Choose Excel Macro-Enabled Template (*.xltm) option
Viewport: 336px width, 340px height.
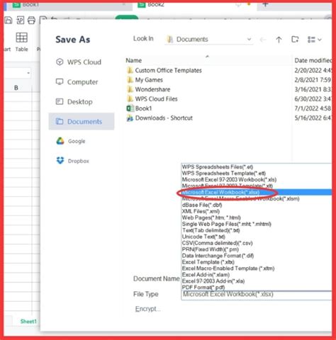[257, 268]
